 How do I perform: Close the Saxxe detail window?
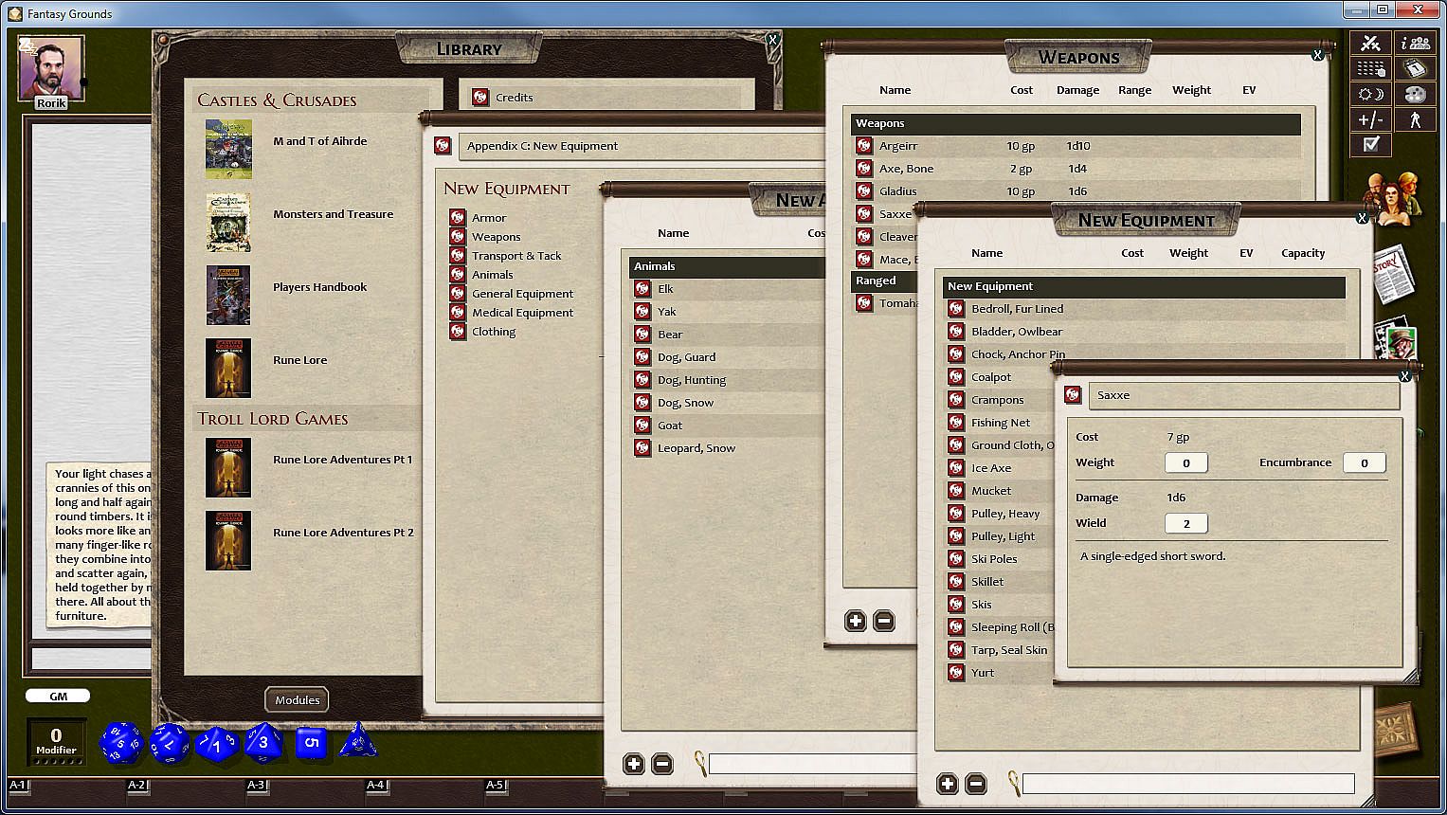coord(1404,376)
